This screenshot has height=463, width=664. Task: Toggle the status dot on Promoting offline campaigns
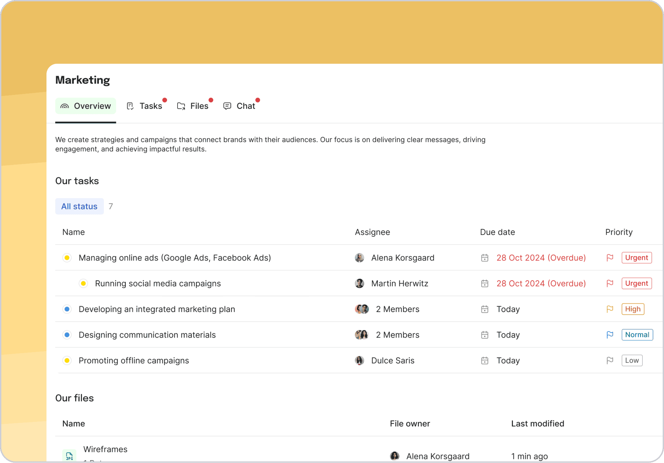coord(67,360)
